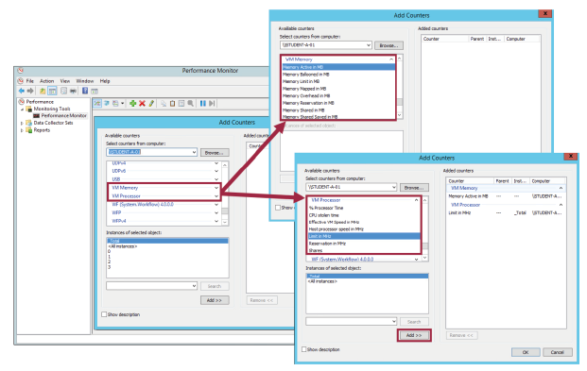This screenshot has height=371, width=587.
Task: Click OK in the Add Counters dialog
Action: pyautogui.click(x=526, y=352)
